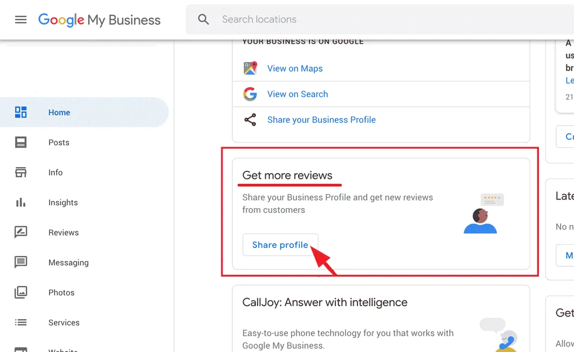Click the share icon beside Share your Business Profile
Screen dimensions: 574x352
tap(250, 120)
